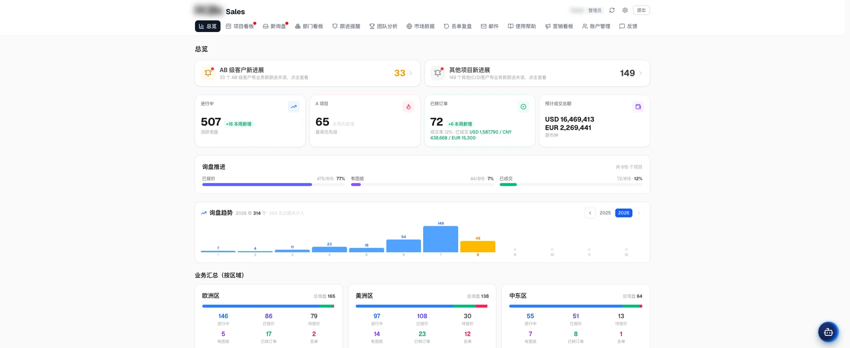Viewport: 850px width, 348px height.
Task: Click the 507 active inquiries count
Action: [x=211, y=122]
